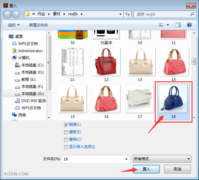Select Administrator in navigation tree
199x180 pixels.
pyautogui.click(x=27, y=51)
